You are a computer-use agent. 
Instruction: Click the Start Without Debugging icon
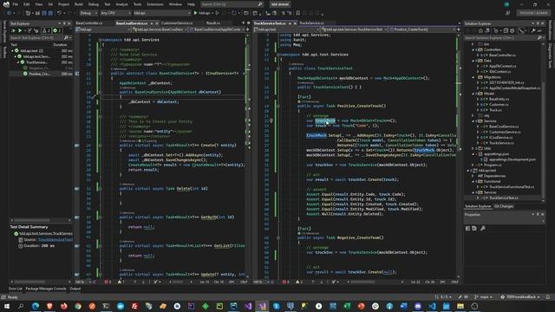point(218,13)
